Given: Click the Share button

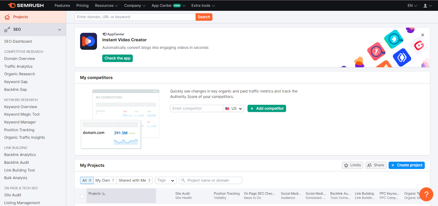Looking at the screenshot, I should tap(376, 165).
